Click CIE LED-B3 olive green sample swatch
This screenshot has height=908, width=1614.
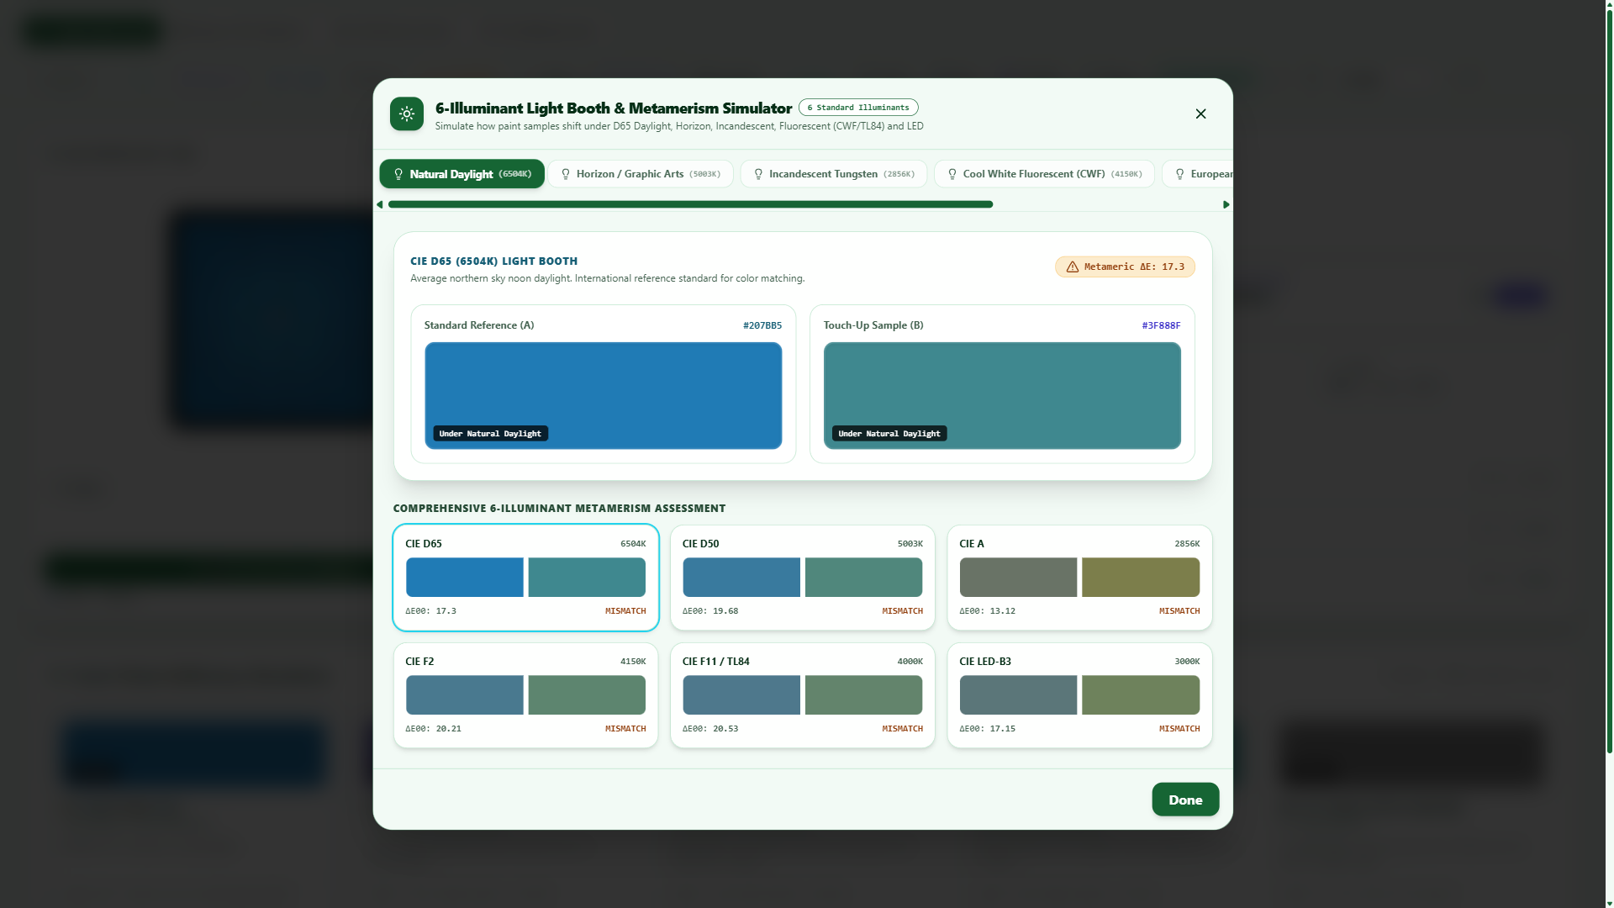(x=1141, y=695)
